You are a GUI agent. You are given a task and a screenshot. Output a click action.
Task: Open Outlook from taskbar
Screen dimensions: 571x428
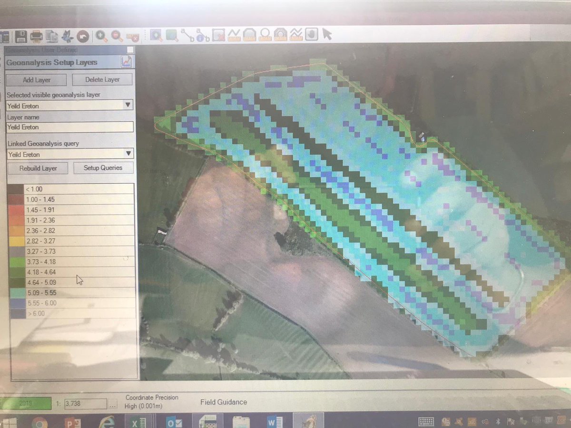point(173,421)
